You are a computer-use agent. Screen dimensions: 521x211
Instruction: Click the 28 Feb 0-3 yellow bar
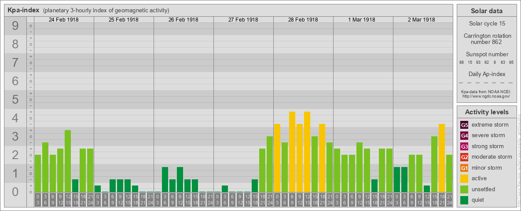click(x=277, y=158)
